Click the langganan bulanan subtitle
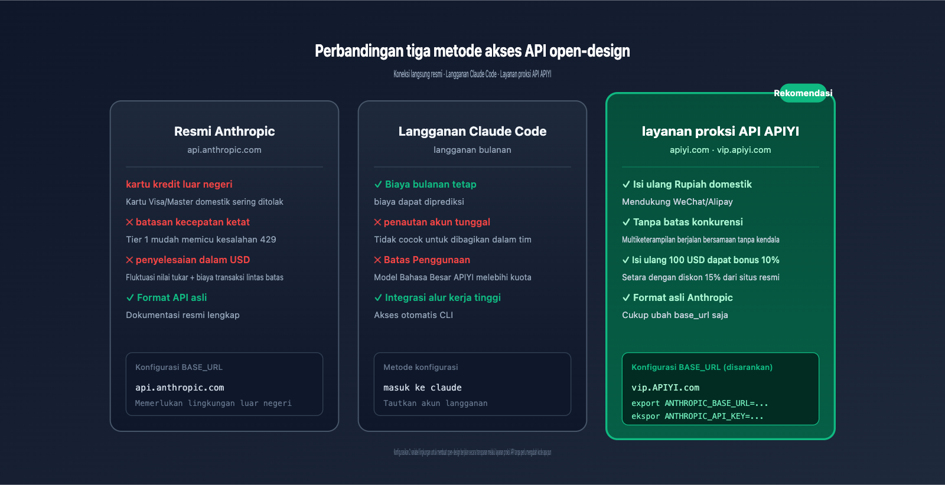The height and width of the screenshot is (485, 945). point(472,150)
